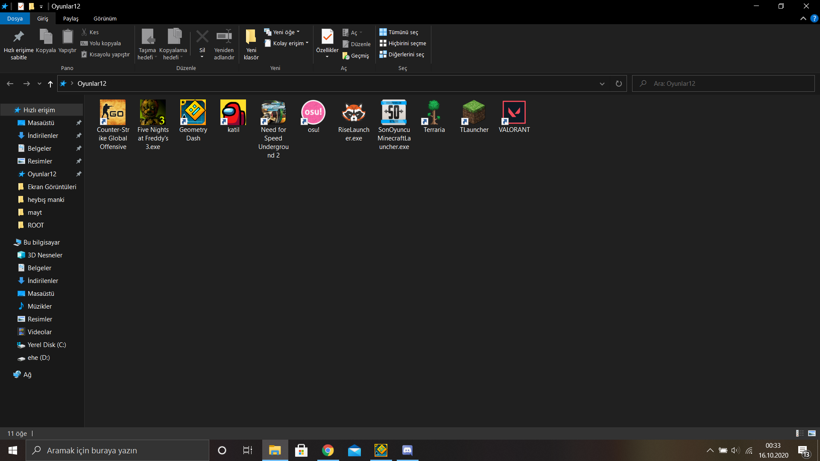Viewport: 820px width, 461px height.
Task: Open the help question mark icon
Action: point(814,18)
